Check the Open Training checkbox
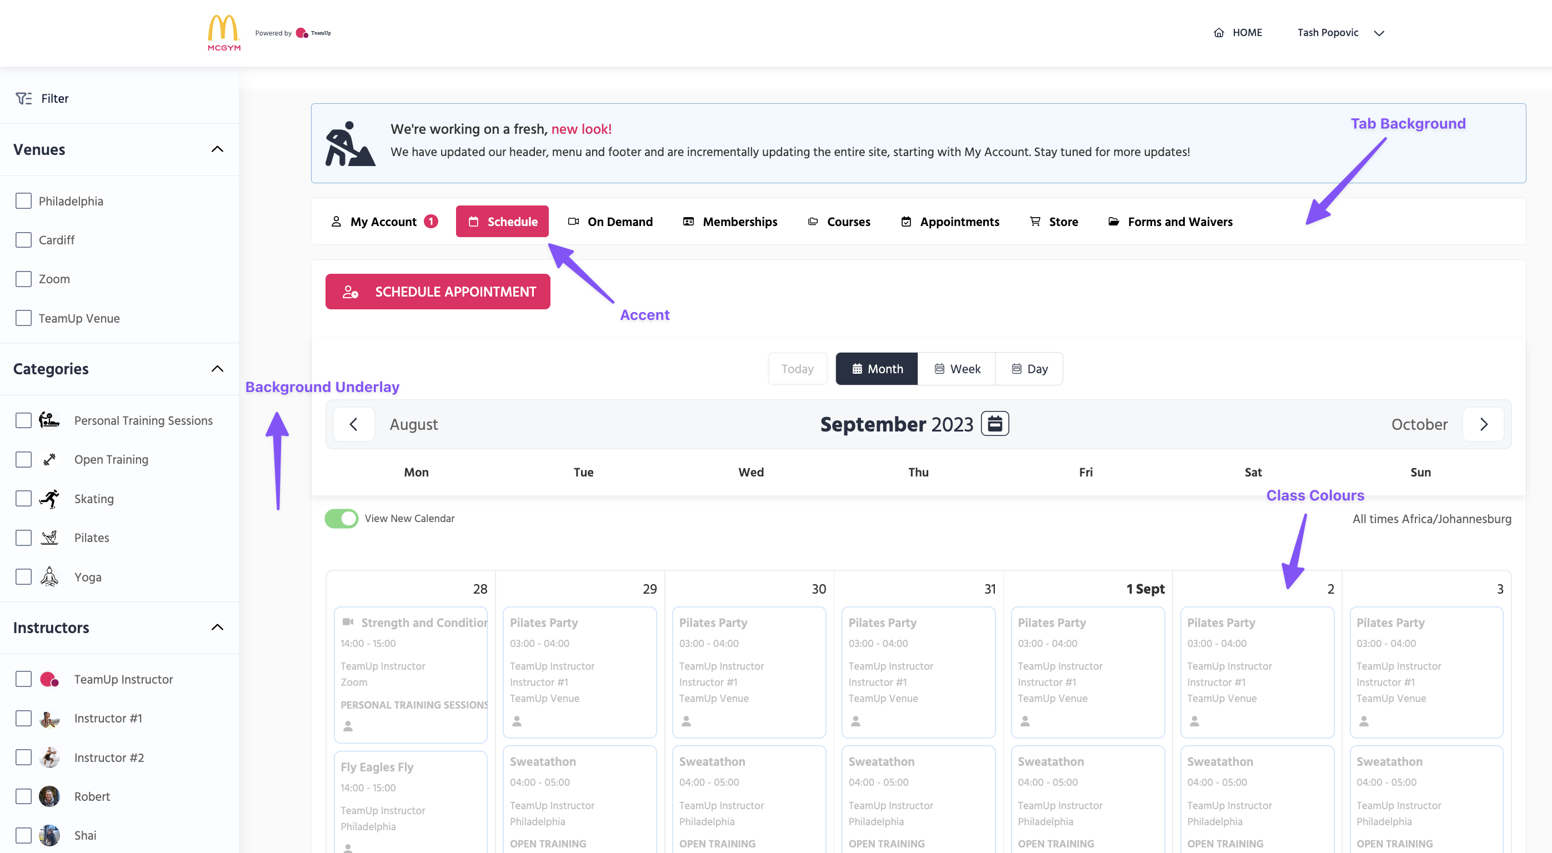1552x853 pixels. tap(23, 459)
